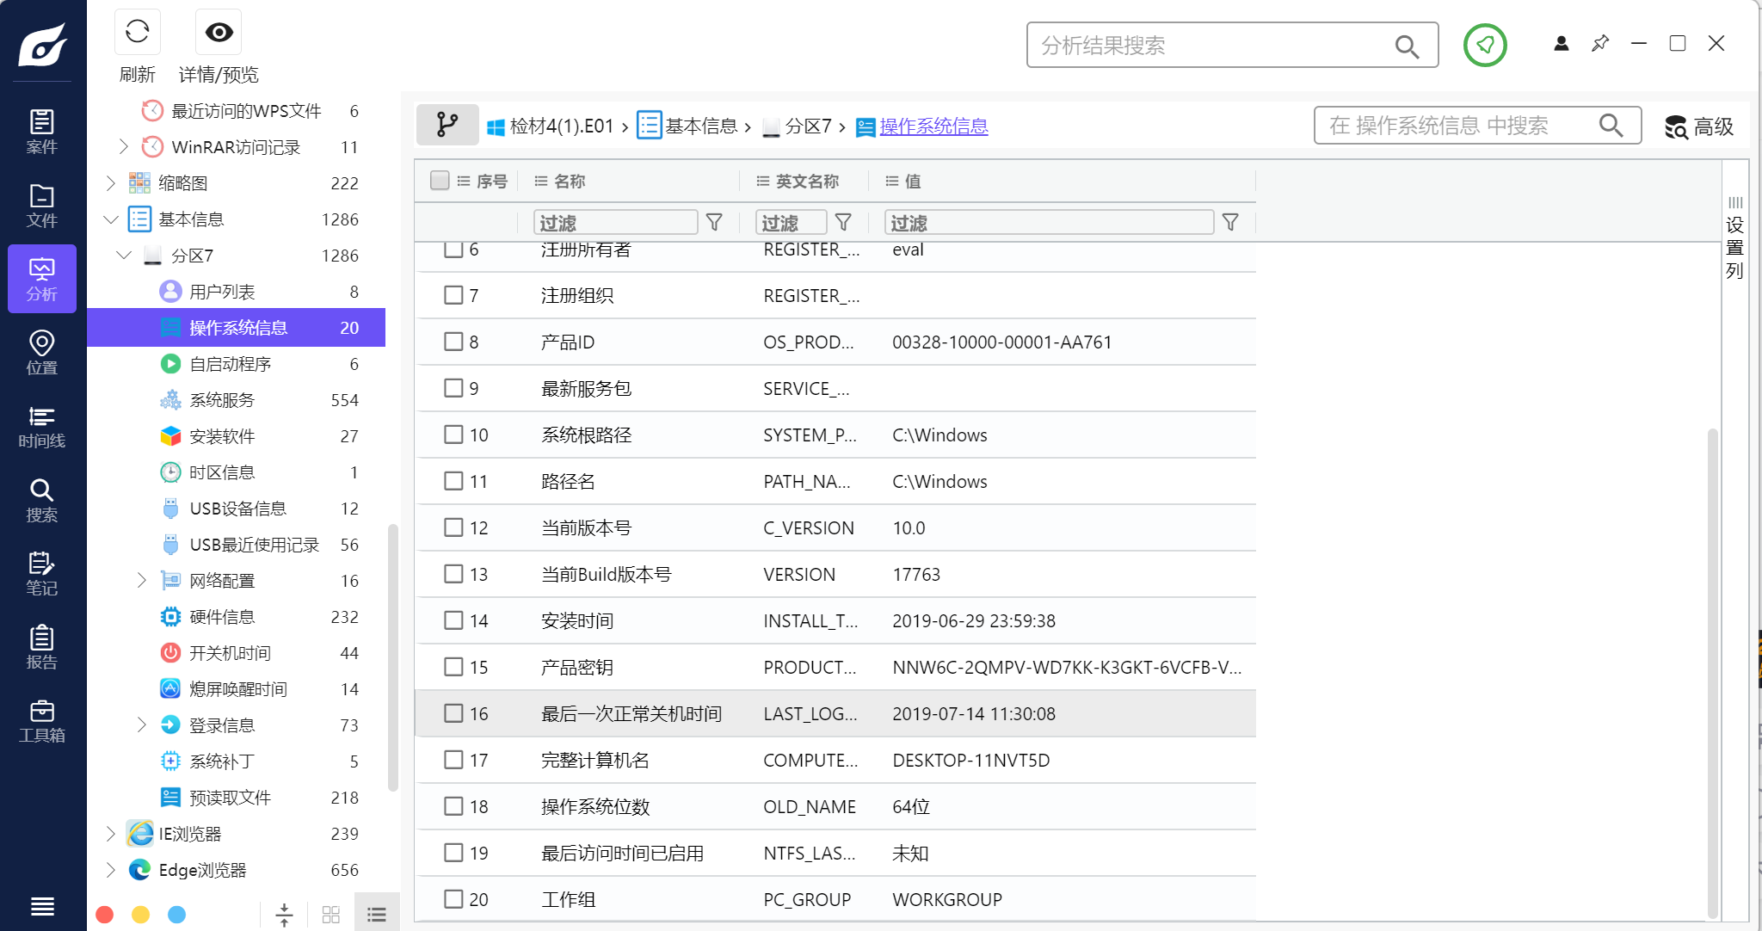Viewport: 1762px width, 931px height.
Task: Click the 基本信息 breadcrumb
Action: click(x=687, y=126)
